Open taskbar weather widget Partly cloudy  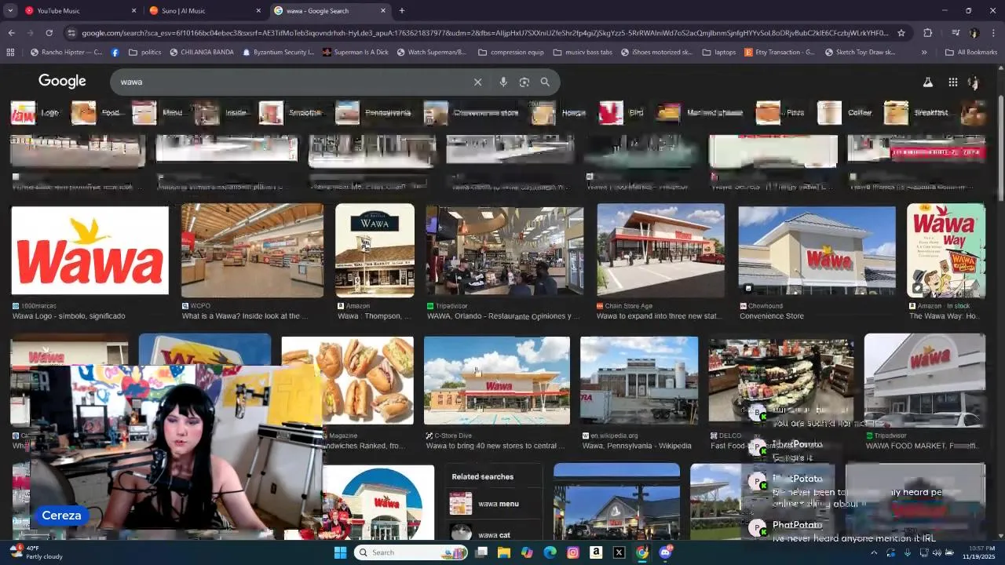tap(35, 552)
